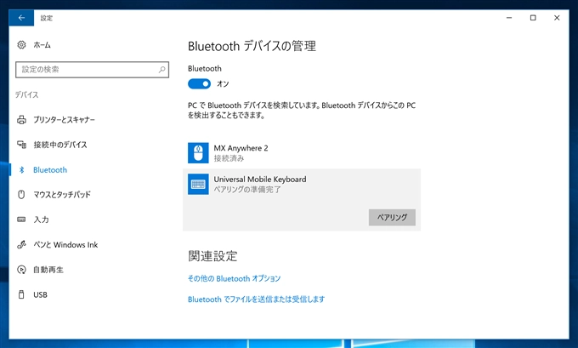The image size is (578, 348).
Task: Click the 関連設定 heading
Action: 212,256
